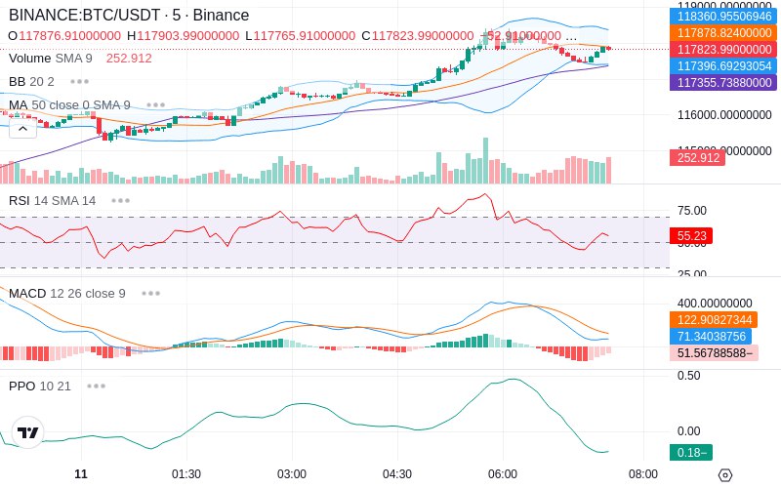
Task: Click the date 11 axis label
Action: (81, 474)
